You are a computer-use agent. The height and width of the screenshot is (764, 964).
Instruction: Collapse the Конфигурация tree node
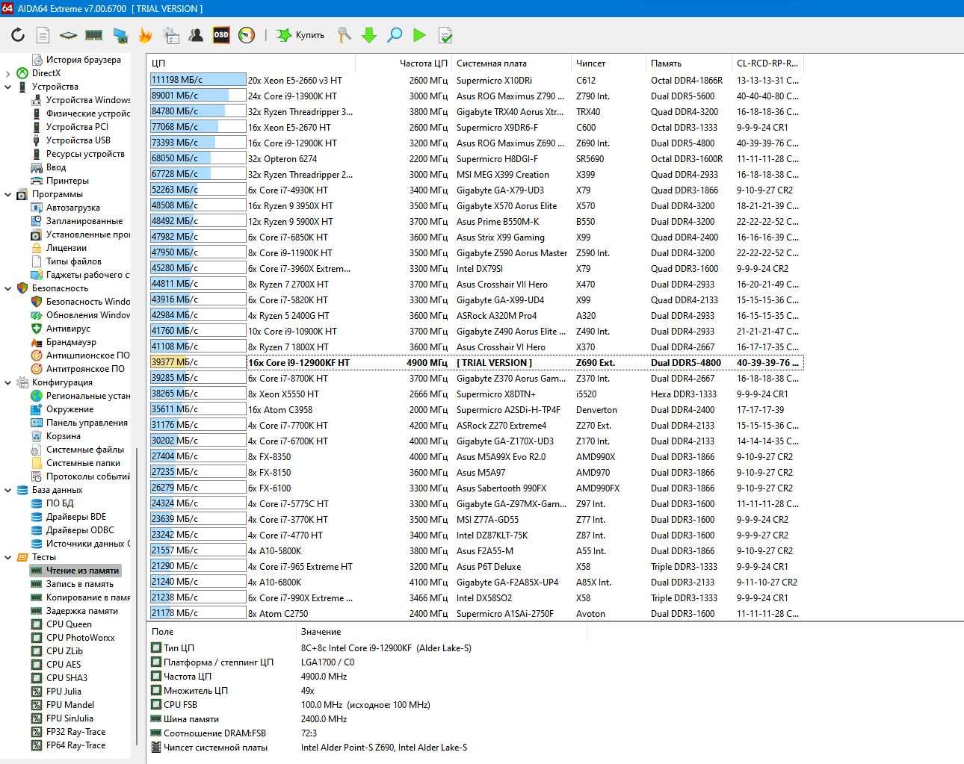[8, 382]
